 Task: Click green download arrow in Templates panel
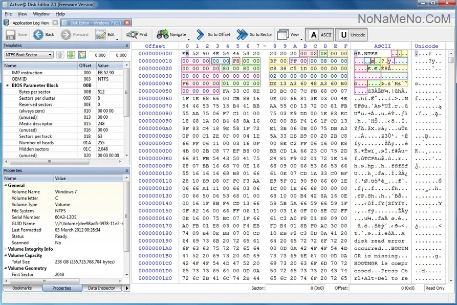pyautogui.click(x=71, y=55)
